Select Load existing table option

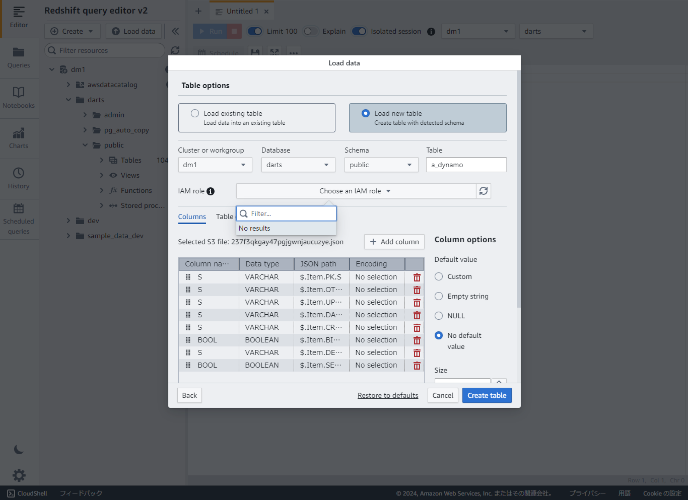point(257,118)
